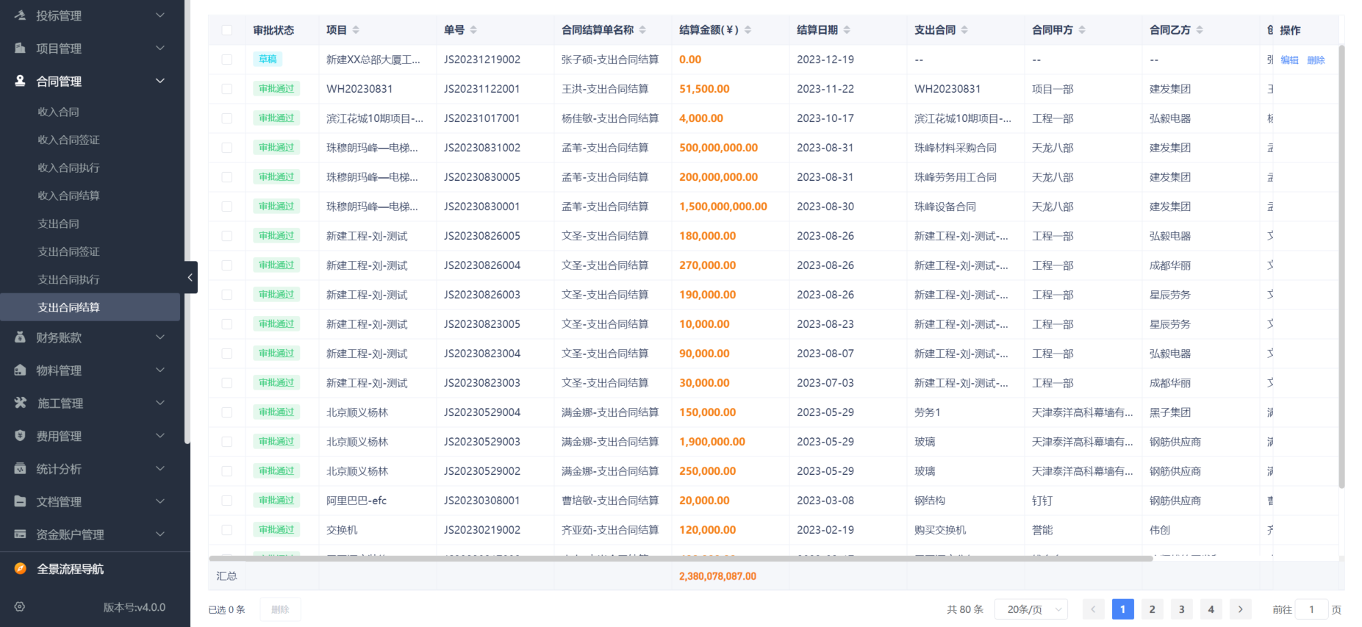Click the 全景流程导航 orange compass icon
This screenshot has width=1362, height=627.
(20, 568)
